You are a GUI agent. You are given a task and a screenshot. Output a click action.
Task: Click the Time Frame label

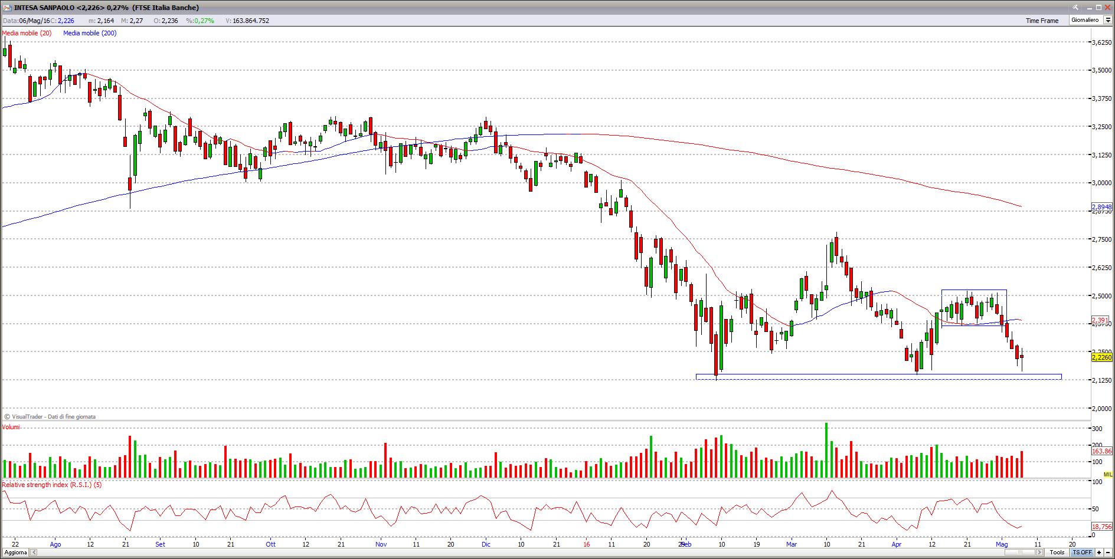(x=1042, y=21)
